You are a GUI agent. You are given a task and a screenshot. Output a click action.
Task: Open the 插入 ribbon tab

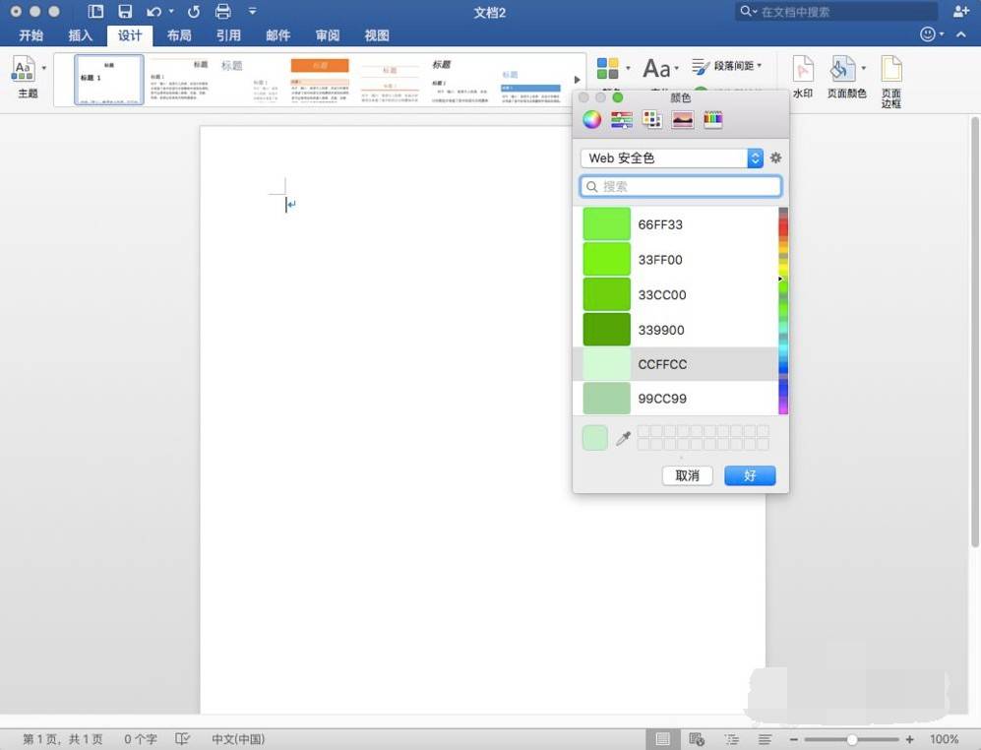coord(80,35)
